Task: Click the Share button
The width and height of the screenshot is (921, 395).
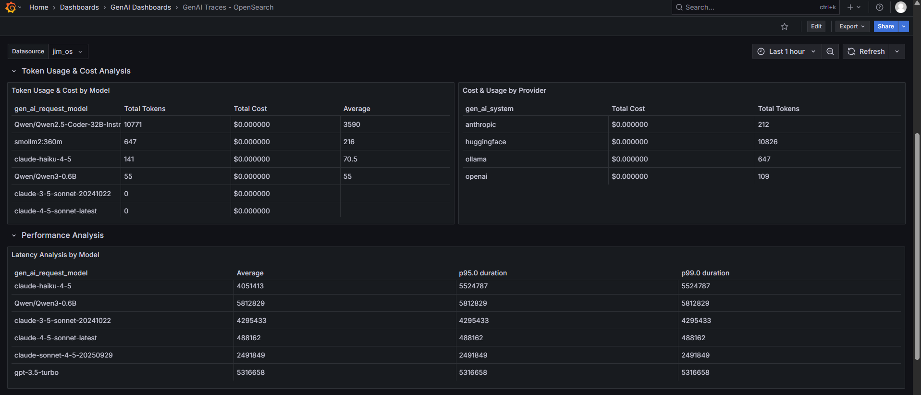Action: pyautogui.click(x=885, y=26)
